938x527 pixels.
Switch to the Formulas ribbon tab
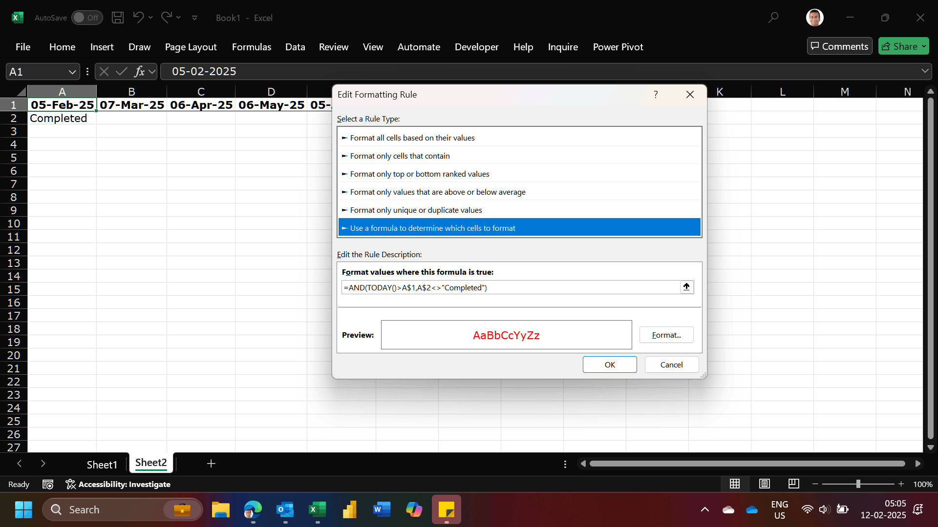point(251,47)
